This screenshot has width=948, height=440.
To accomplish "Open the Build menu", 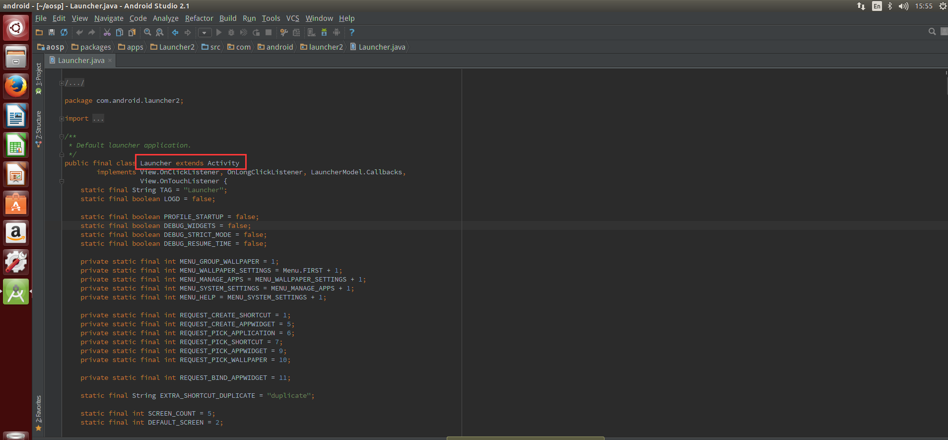I will pyautogui.click(x=228, y=18).
